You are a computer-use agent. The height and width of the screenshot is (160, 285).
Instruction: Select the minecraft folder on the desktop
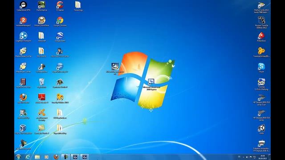41,37
